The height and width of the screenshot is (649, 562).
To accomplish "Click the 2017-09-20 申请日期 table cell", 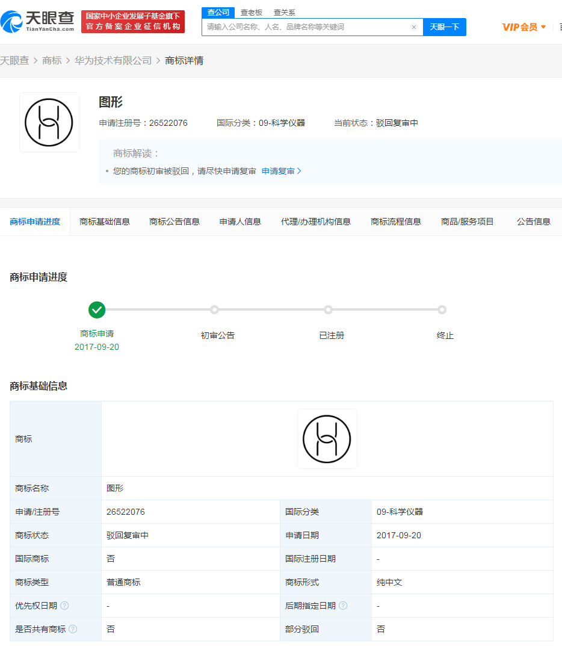I will pos(462,535).
